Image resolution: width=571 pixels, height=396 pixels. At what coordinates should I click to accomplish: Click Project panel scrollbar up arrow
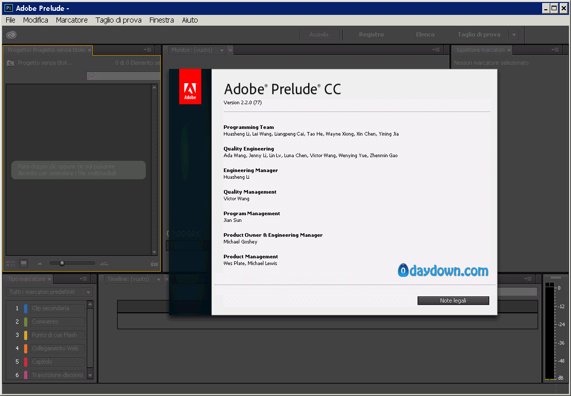[155, 87]
